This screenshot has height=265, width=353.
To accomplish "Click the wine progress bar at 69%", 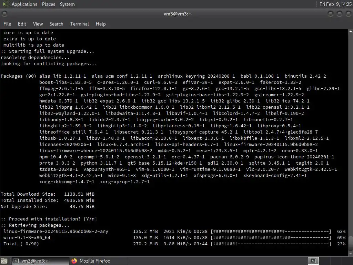I will click(271, 238).
